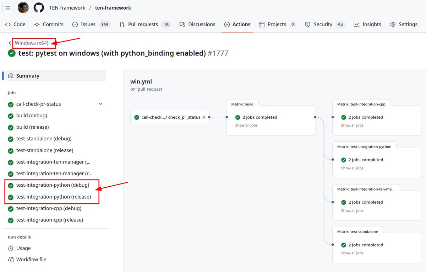
Task: Open the hamburger navigation menu
Action: (x=8, y=7)
